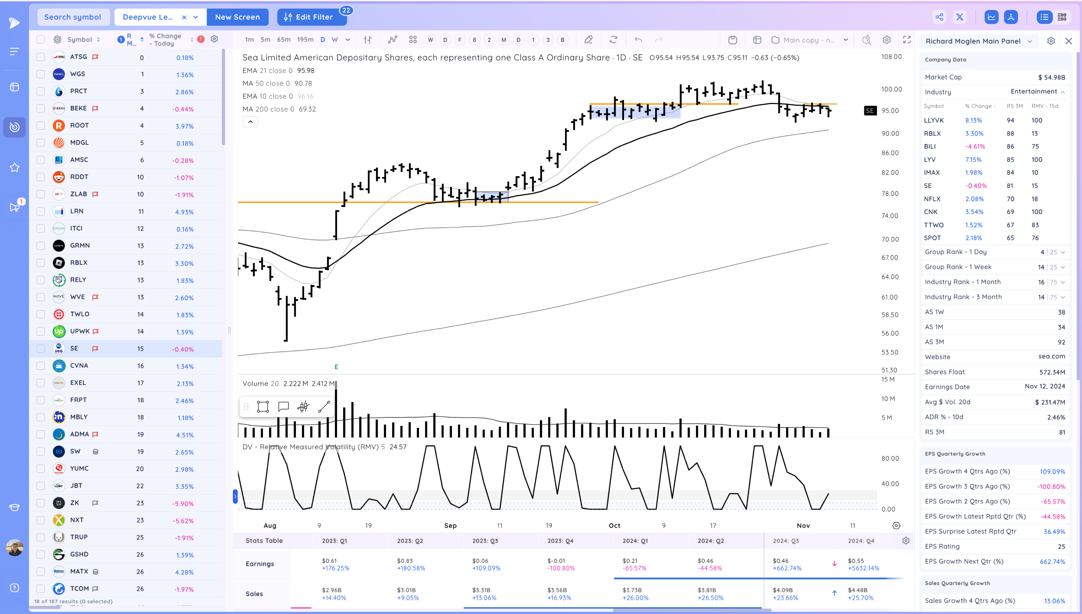Screen dimensions: 1082x614
Task: Click the Search symbol field
Action: coord(73,17)
